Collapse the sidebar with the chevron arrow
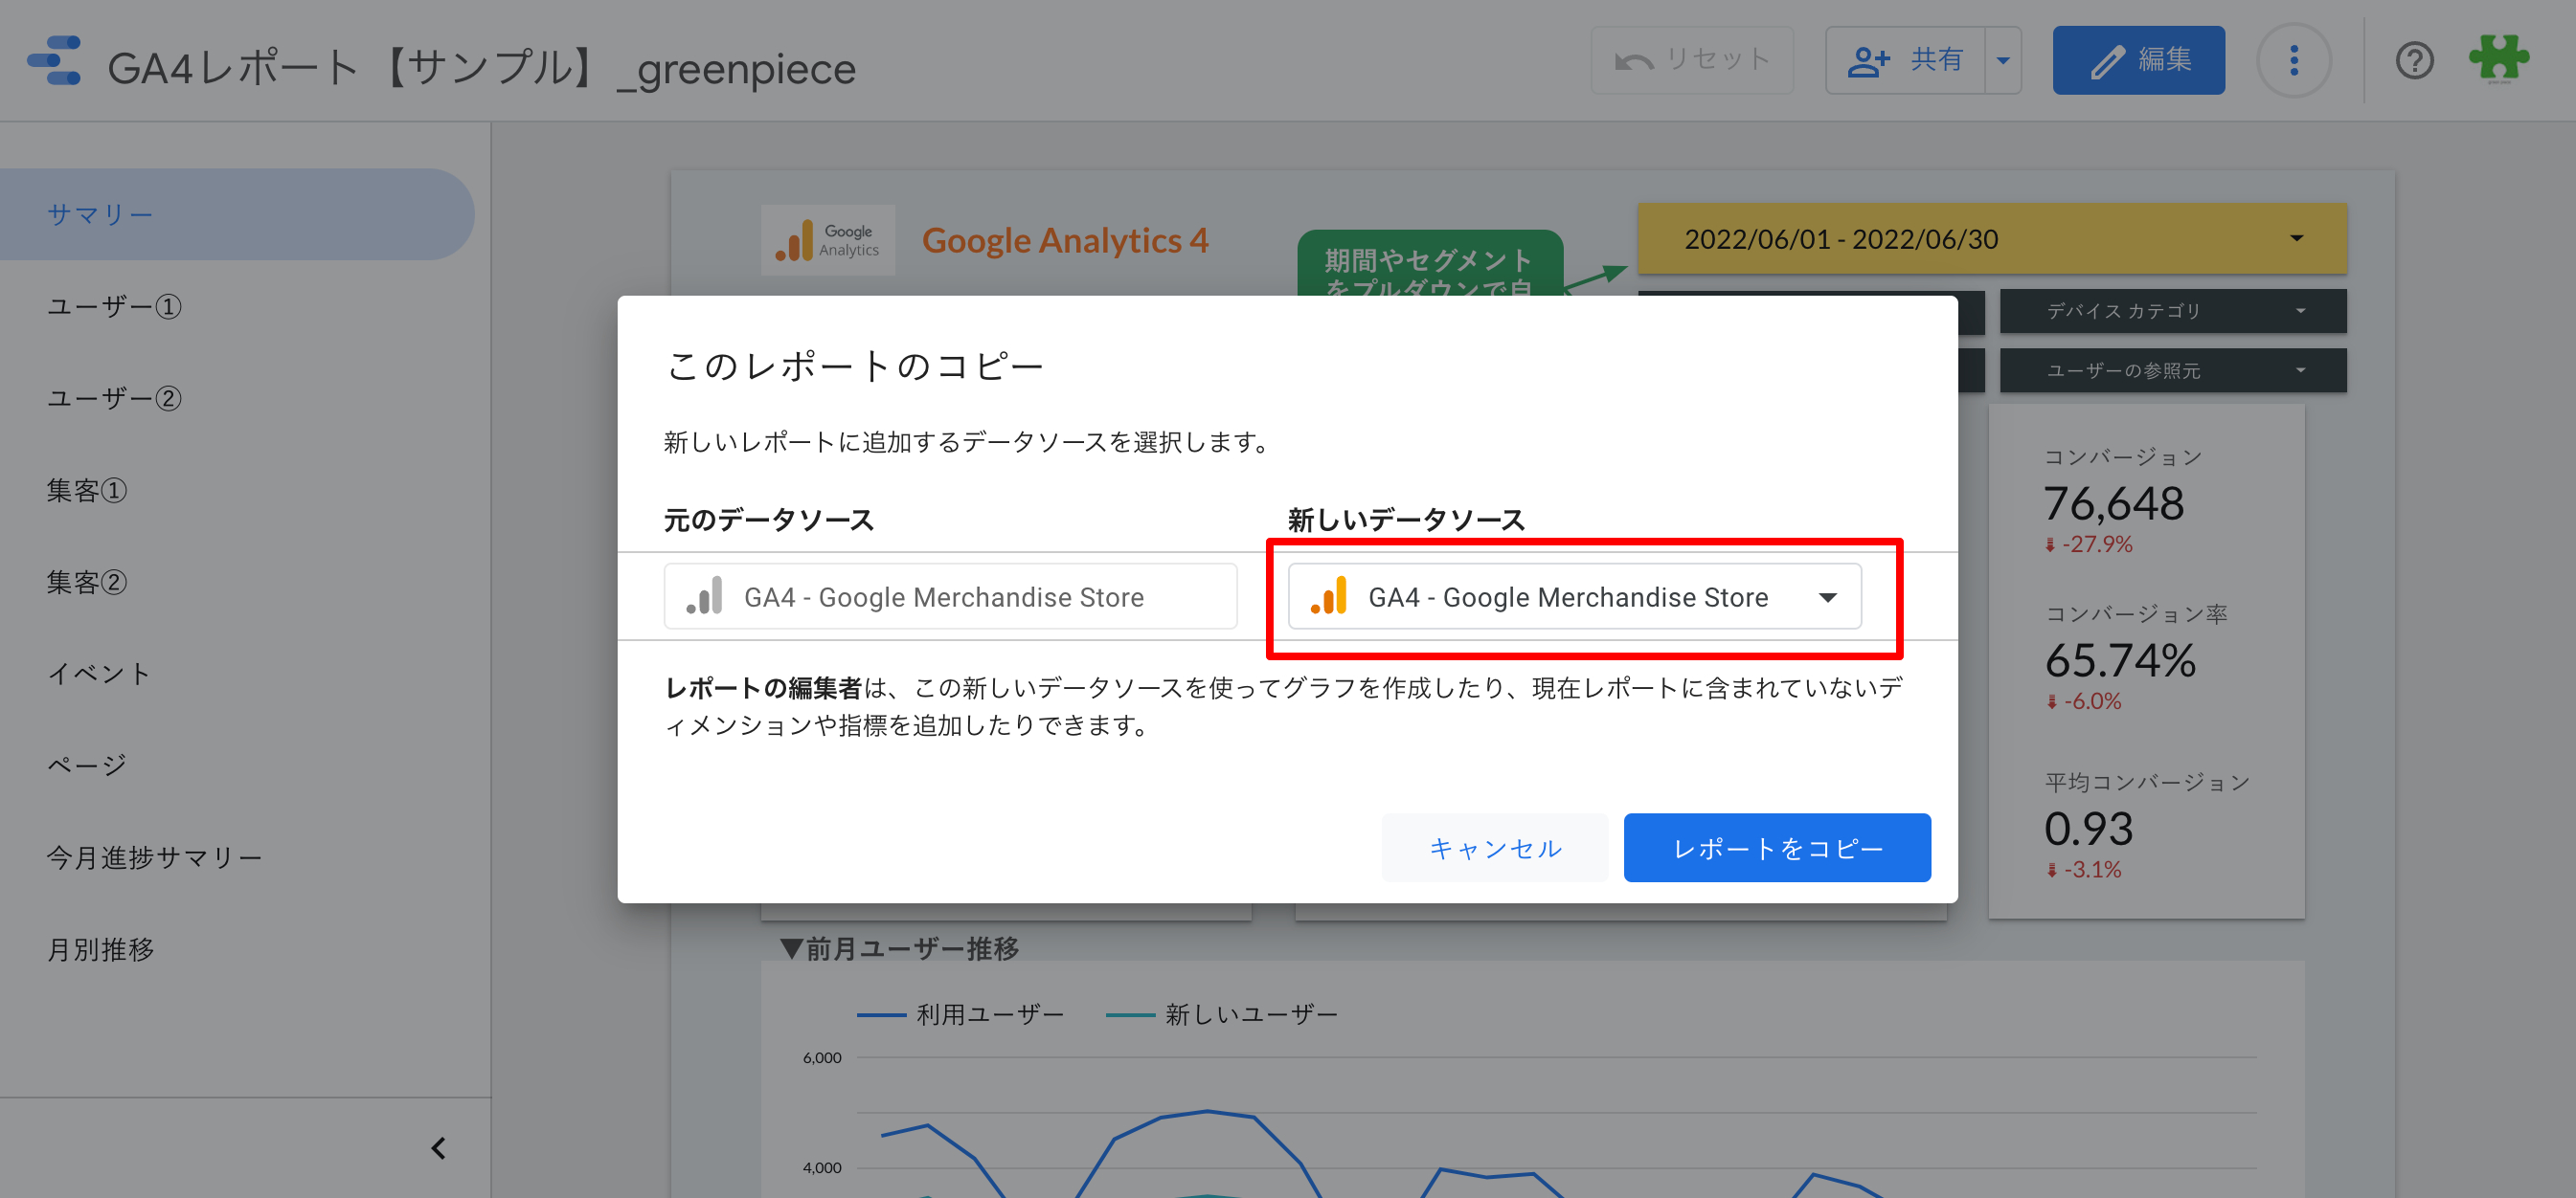The image size is (2576, 1198). click(x=438, y=1148)
